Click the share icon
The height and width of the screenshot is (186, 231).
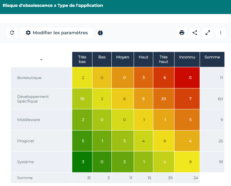point(195,33)
